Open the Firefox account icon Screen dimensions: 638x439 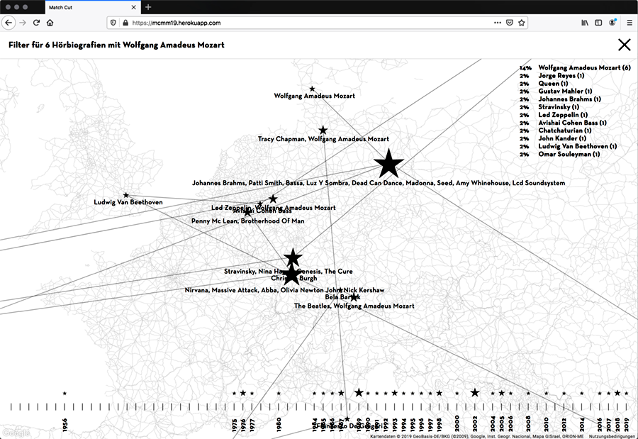click(x=612, y=23)
